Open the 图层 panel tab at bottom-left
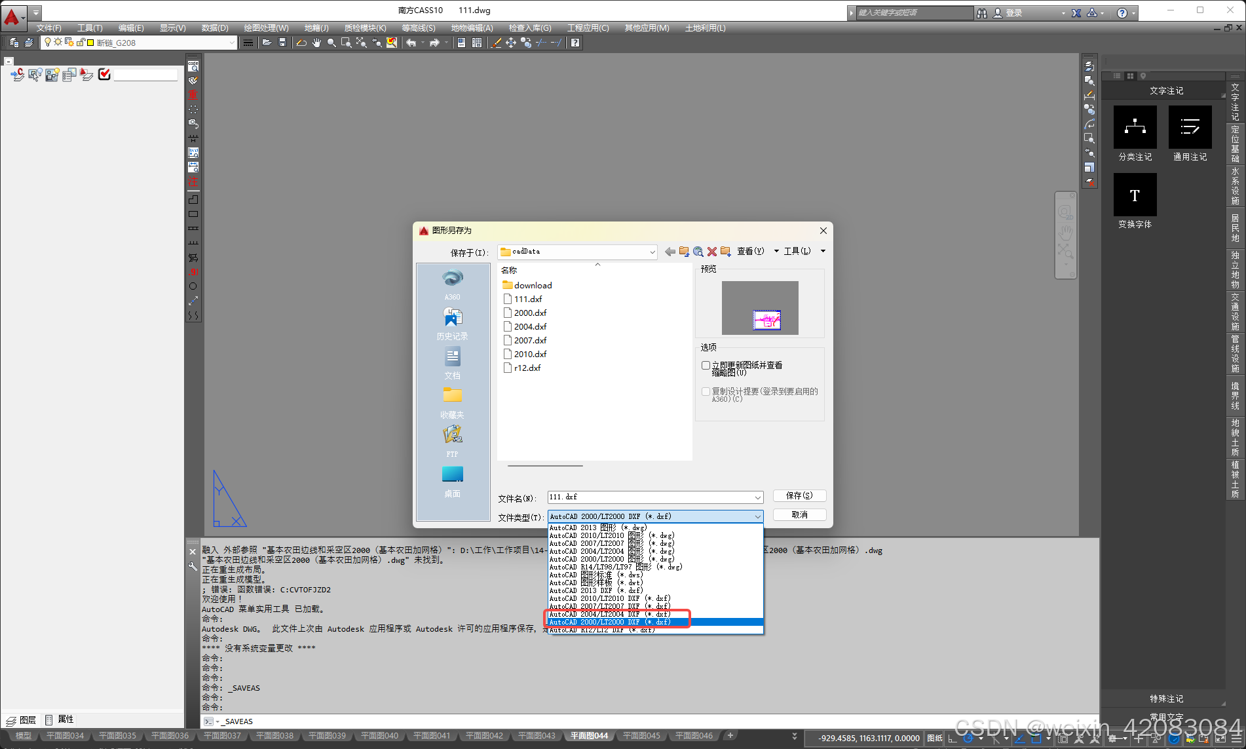1246x749 pixels. (x=22, y=720)
